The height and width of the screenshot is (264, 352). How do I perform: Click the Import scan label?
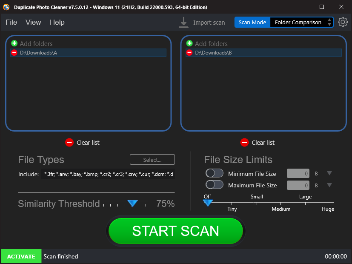click(x=209, y=23)
